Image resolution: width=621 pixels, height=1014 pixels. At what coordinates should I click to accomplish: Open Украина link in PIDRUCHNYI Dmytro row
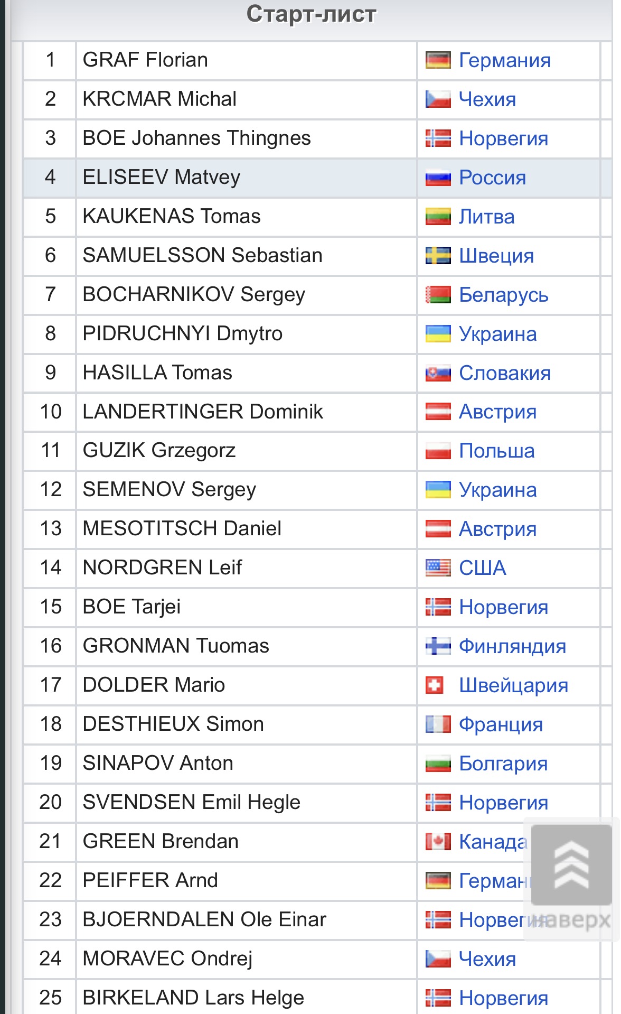[x=498, y=334]
